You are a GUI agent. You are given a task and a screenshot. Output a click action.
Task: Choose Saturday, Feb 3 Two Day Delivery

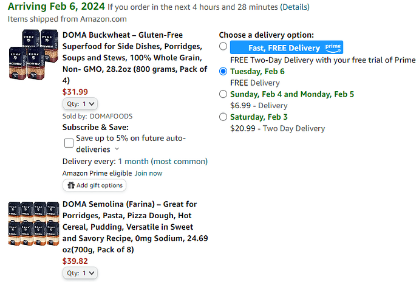click(x=223, y=117)
